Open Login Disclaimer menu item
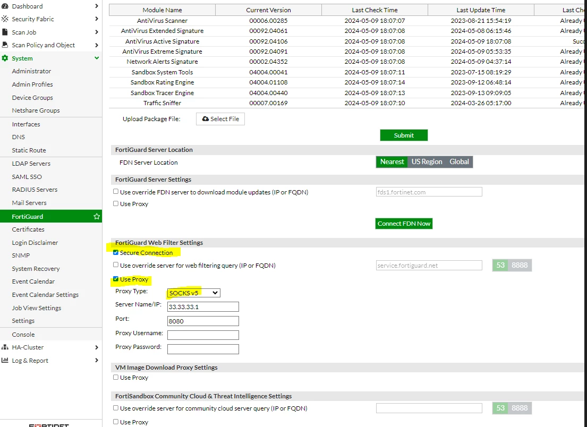 coord(35,243)
